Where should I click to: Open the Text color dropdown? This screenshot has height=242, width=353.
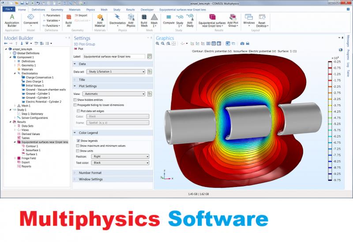(x=120, y=163)
